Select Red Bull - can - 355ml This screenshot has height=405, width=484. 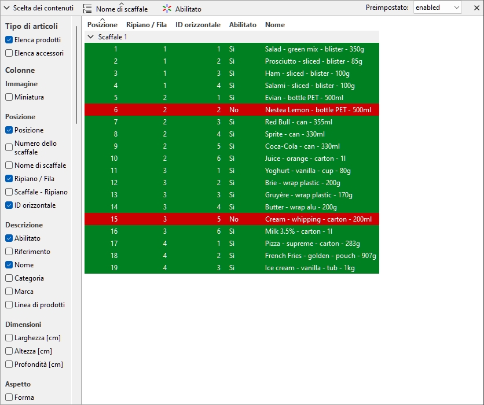(232, 122)
